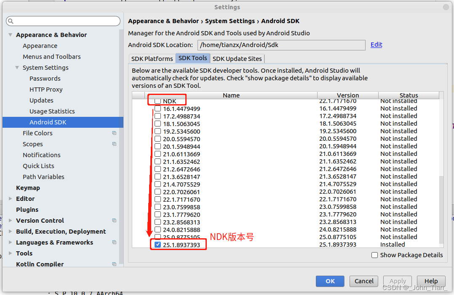The image size is (454, 295).
Task: Open Plugins settings
Action: tap(27, 210)
